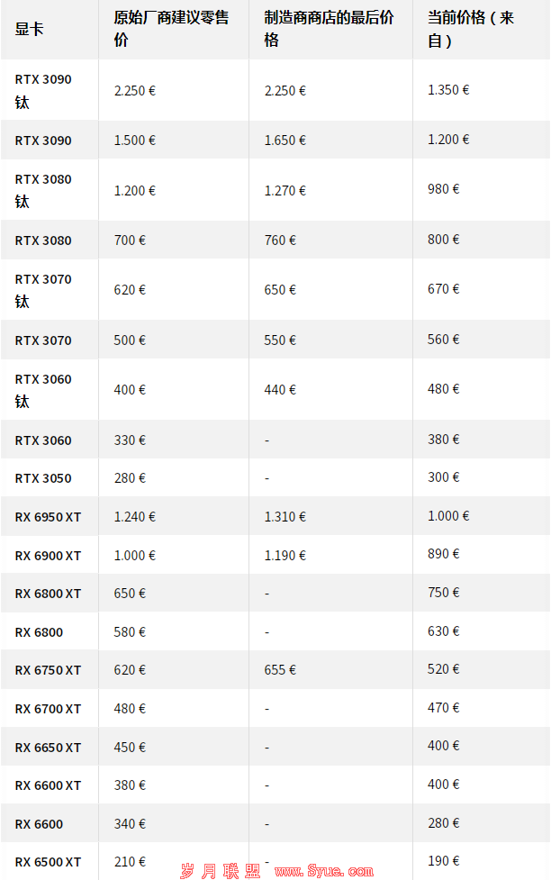Click the RX 6800 XT current price 750 €
The image size is (551, 880).
click(443, 593)
